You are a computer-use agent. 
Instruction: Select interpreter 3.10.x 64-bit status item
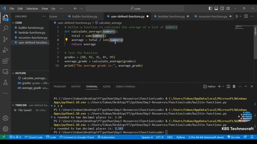tap(206, 137)
